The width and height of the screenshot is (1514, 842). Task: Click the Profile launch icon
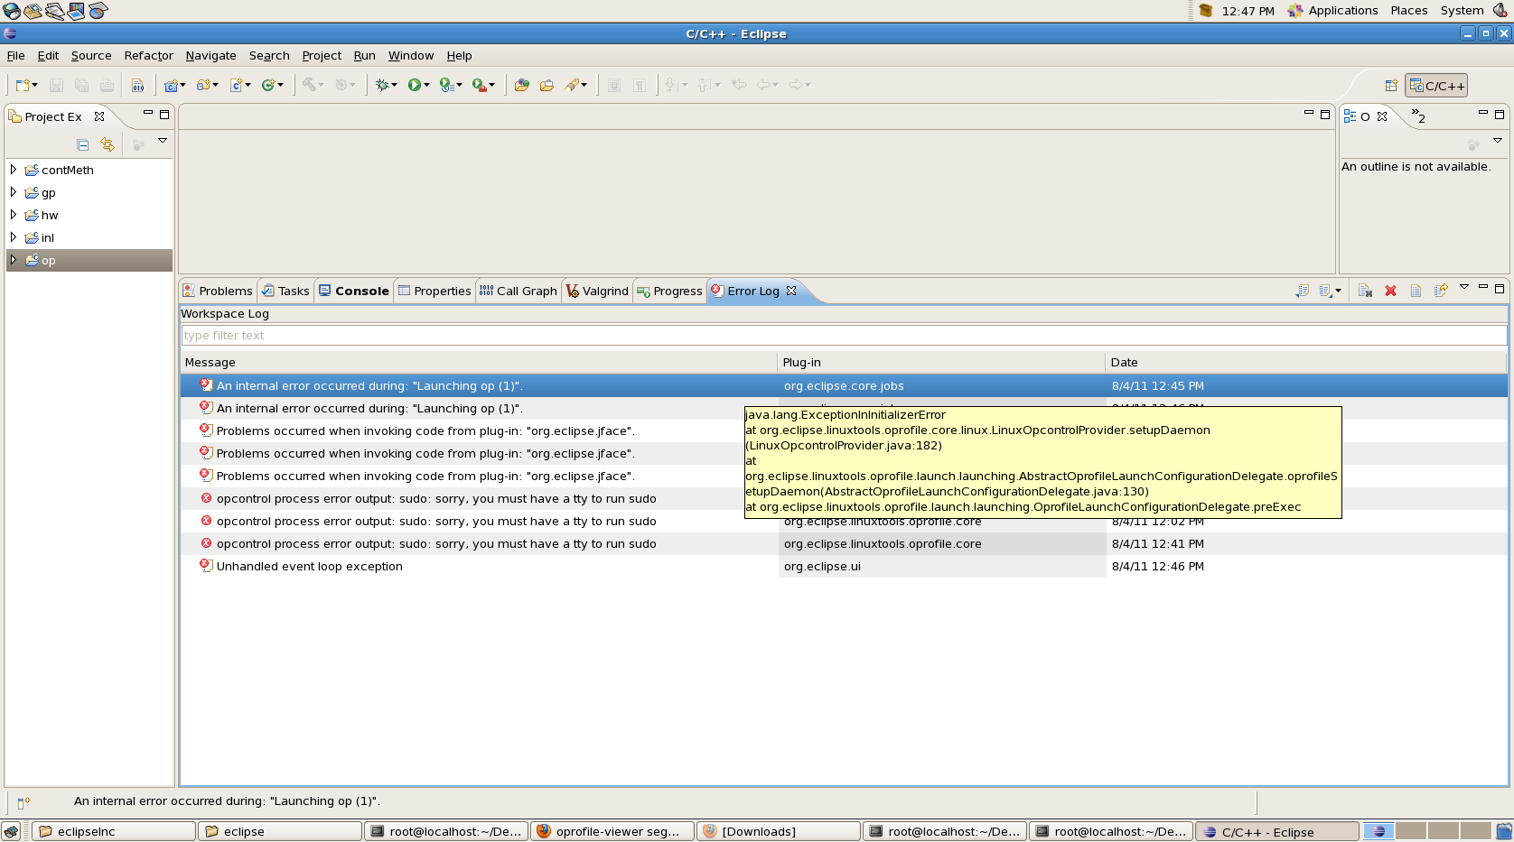[446, 85]
